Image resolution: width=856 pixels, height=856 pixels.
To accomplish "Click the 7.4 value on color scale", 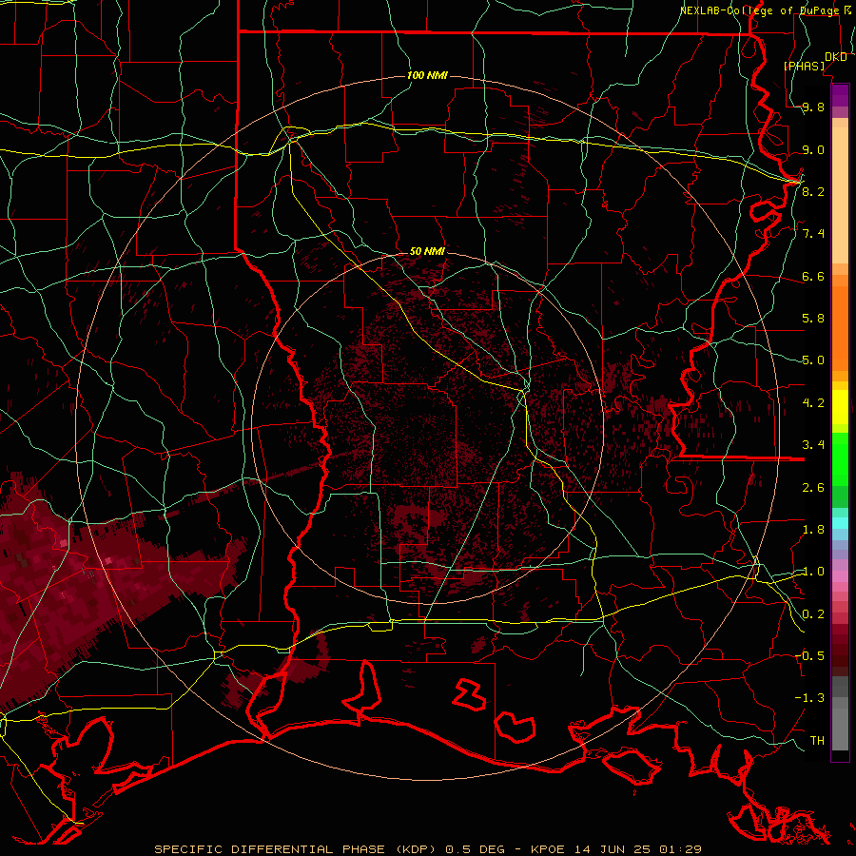I will [x=813, y=234].
